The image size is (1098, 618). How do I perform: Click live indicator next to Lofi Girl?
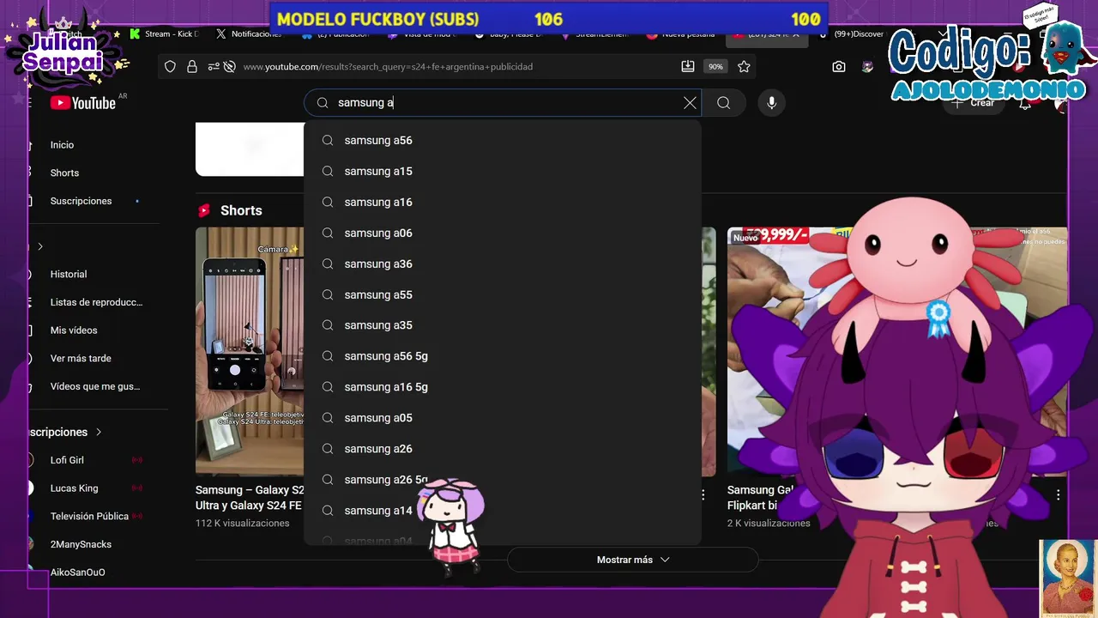(137, 461)
